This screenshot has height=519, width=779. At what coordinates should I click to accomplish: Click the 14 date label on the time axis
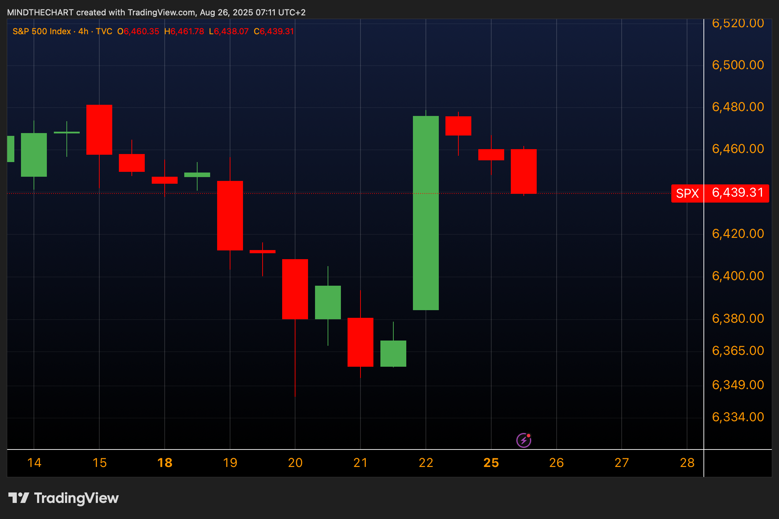click(34, 463)
